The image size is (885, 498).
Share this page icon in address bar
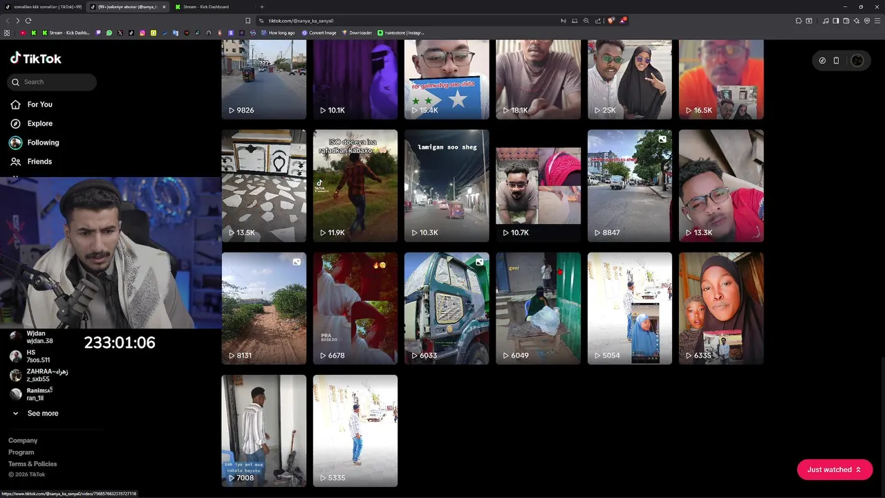point(598,21)
